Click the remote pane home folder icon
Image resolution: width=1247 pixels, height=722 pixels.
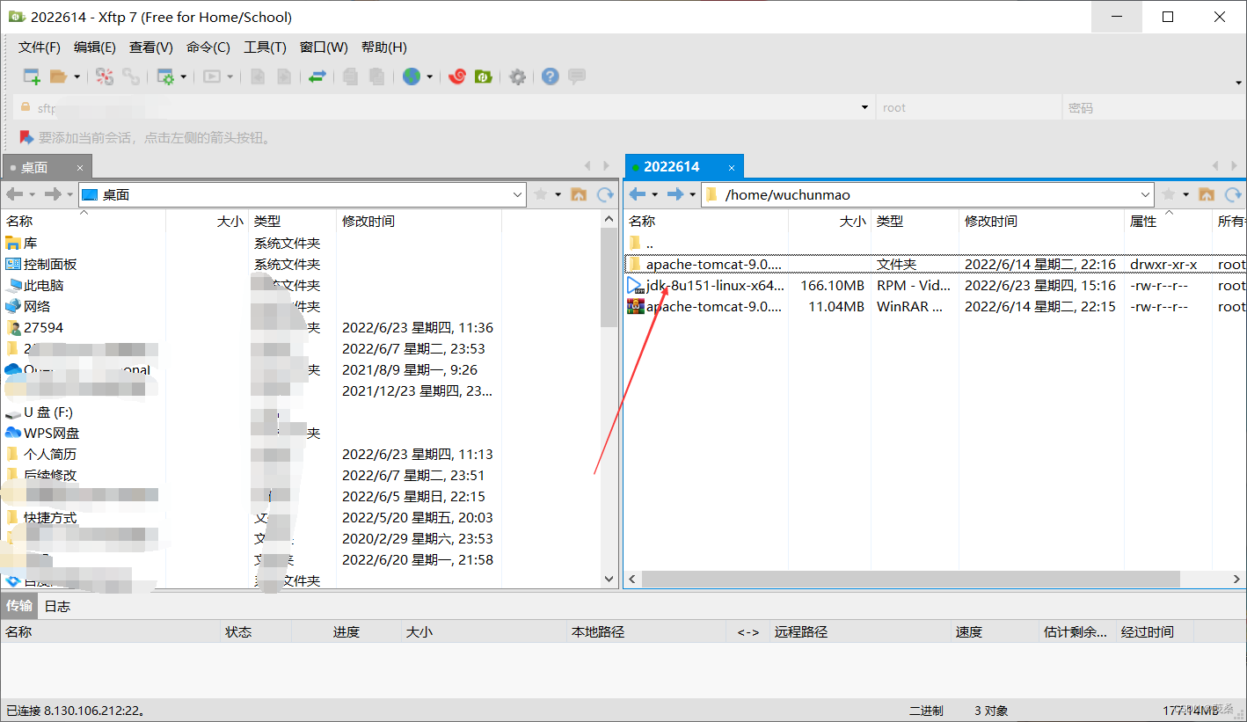coord(1207,194)
